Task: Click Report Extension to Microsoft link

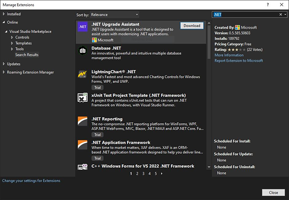Action: click(238, 60)
